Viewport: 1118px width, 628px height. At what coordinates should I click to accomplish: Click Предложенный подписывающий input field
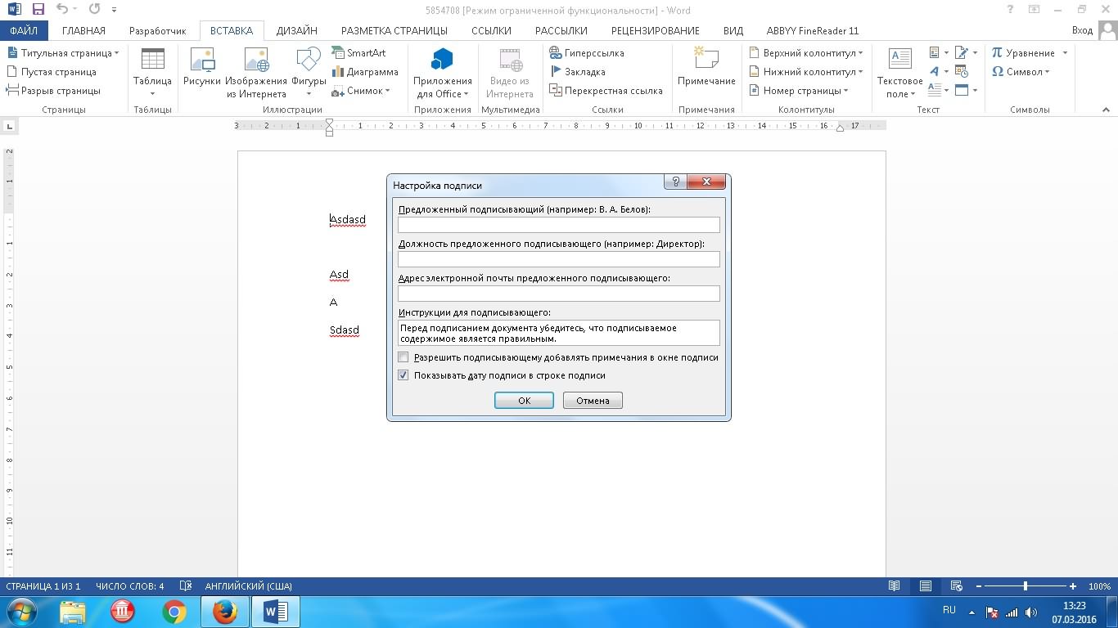tap(559, 224)
